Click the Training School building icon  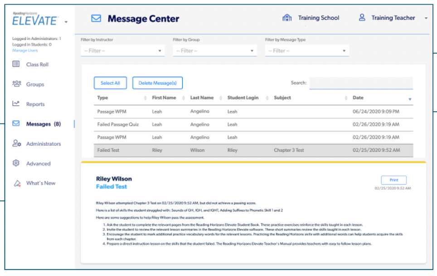tap(287, 18)
